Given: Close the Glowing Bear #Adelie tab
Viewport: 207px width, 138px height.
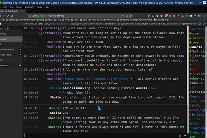Looking at the screenshot, I should [x=23, y=11].
